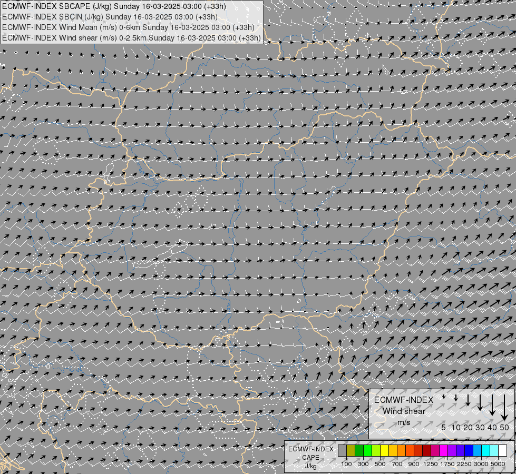
Task: Click the 'CAPE' legend label
Action: (310, 458)
